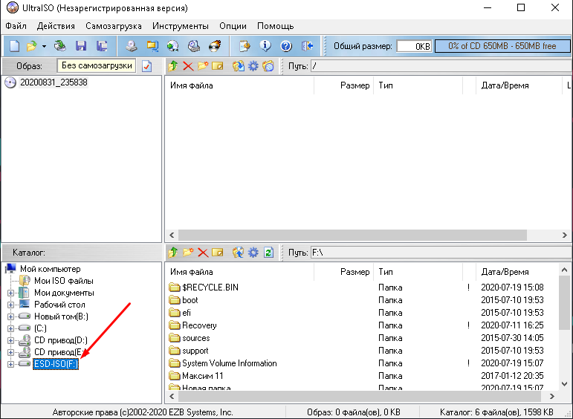Image resolution: width=573 pixels, height=419 pixels.
Task: Click the notepad with gear toolbar icon
Action: pyautogui.click(x=245, y=46)
